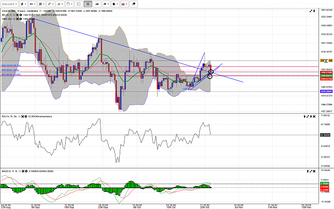
Task: Open the line tools dropdown next to pencil
Action: [60, 4]
